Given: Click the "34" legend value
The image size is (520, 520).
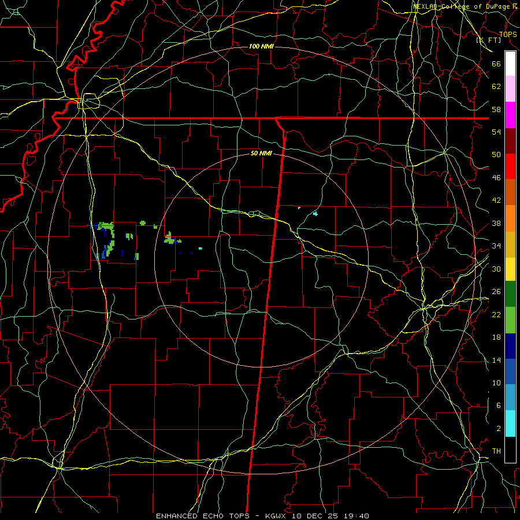Looking at the screenshot, I should 496,246.
